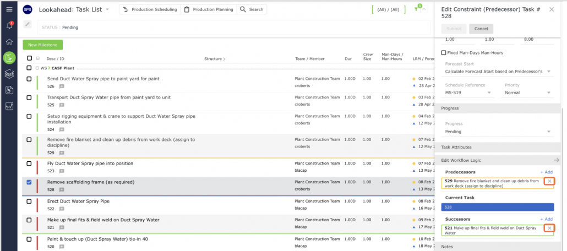Viewport: 567px width, 251px height.
Task: Click the STATUS : Pending filter field
Action: tap(234, 28)
